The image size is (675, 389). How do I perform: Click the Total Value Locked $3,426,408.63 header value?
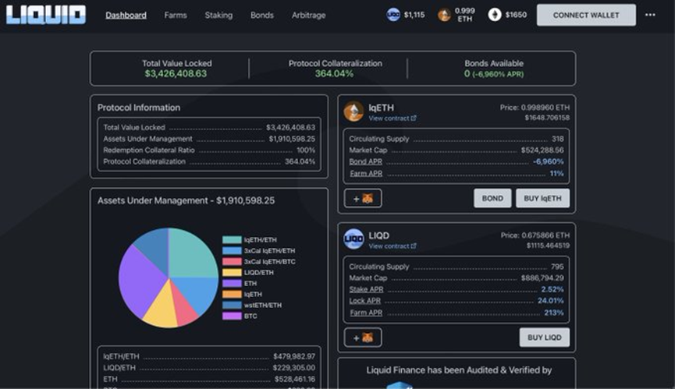click(x=176, y=74)
